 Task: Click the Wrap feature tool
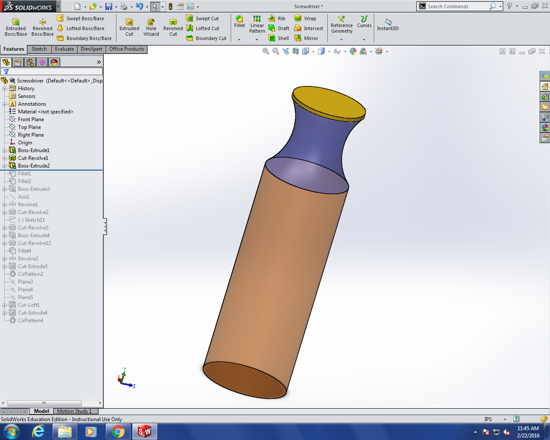click(x=305, y=18)
